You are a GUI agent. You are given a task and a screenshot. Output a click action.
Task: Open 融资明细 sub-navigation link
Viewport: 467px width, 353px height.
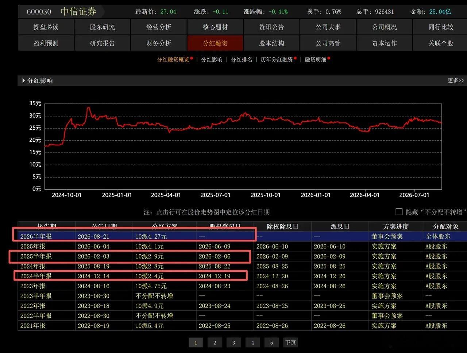(316, 59)
